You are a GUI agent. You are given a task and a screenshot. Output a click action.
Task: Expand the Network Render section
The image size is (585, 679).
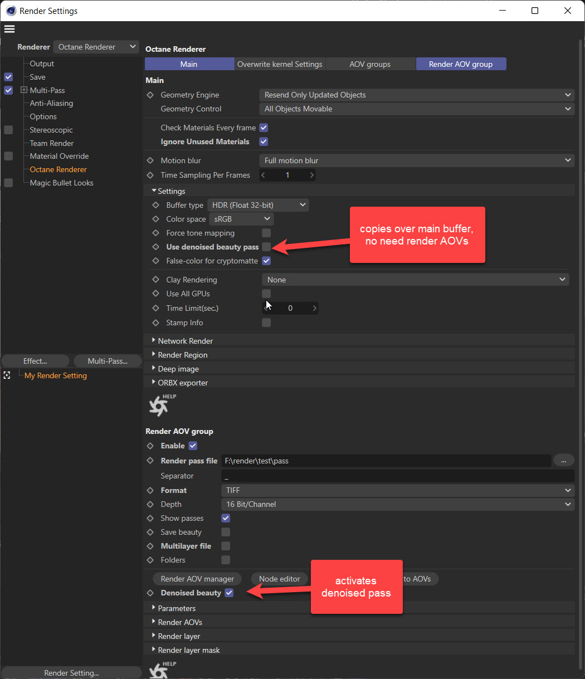pos(154,341)
